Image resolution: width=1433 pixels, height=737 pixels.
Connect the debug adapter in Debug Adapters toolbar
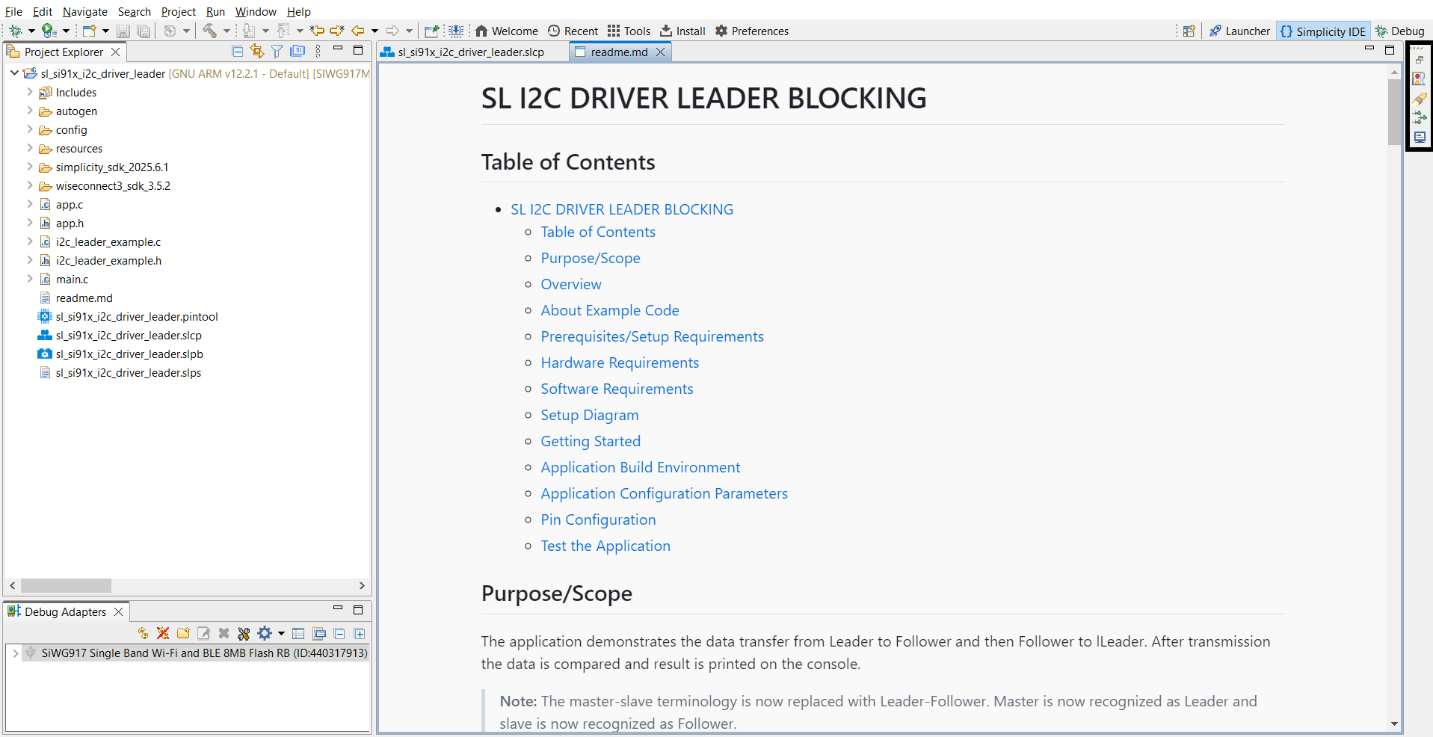tap(142, 633)
